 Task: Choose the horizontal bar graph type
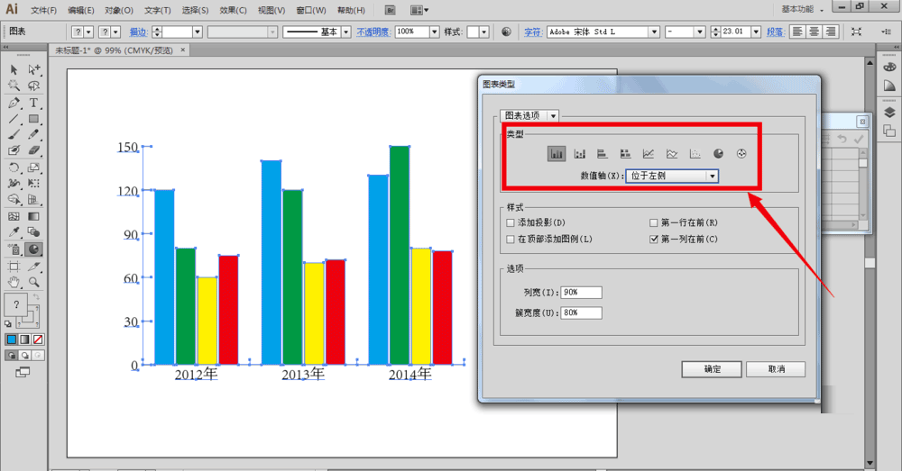click(603, 153)
